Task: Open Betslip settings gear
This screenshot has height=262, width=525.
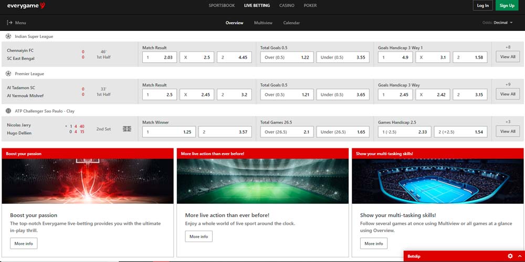Action: [x=510, y=256]
